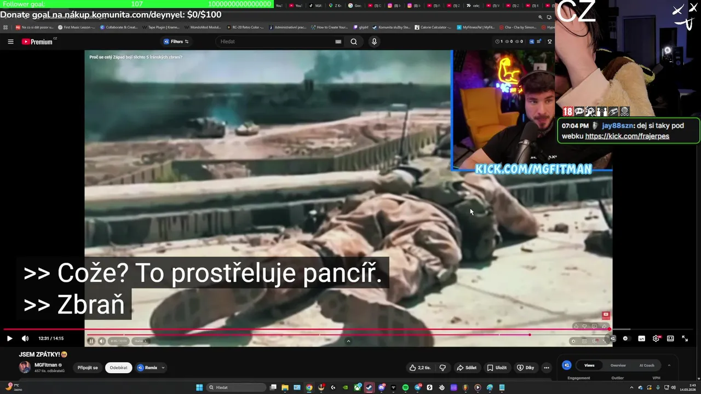Show hidden system tray icons
701x394 pixels.
(631, 387)
